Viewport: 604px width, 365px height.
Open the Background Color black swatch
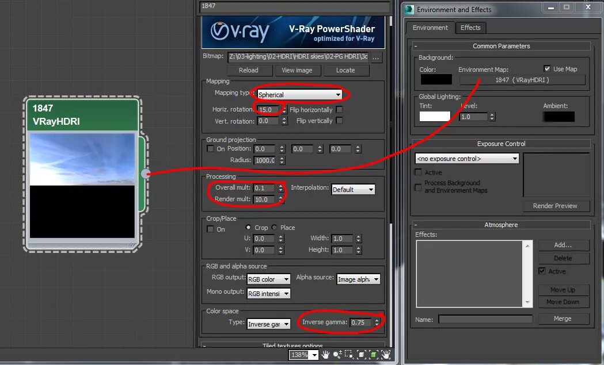click(x=436, y=79)
